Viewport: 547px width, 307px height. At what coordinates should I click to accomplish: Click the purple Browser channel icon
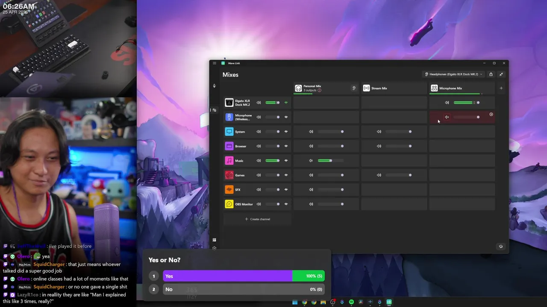tap(229, 146)
